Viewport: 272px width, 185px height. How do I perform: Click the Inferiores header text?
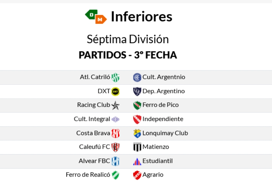pyautogui.click(x=141, y=16)
